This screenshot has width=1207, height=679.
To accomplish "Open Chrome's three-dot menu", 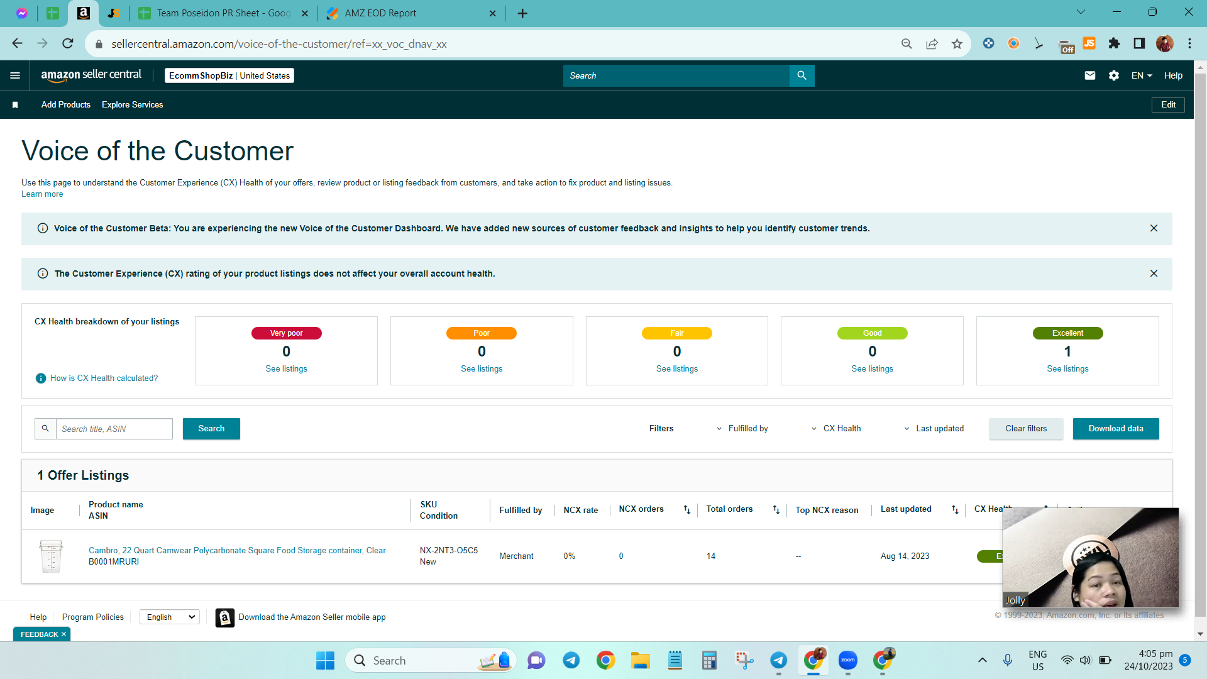I will (x=1189, y=43).
